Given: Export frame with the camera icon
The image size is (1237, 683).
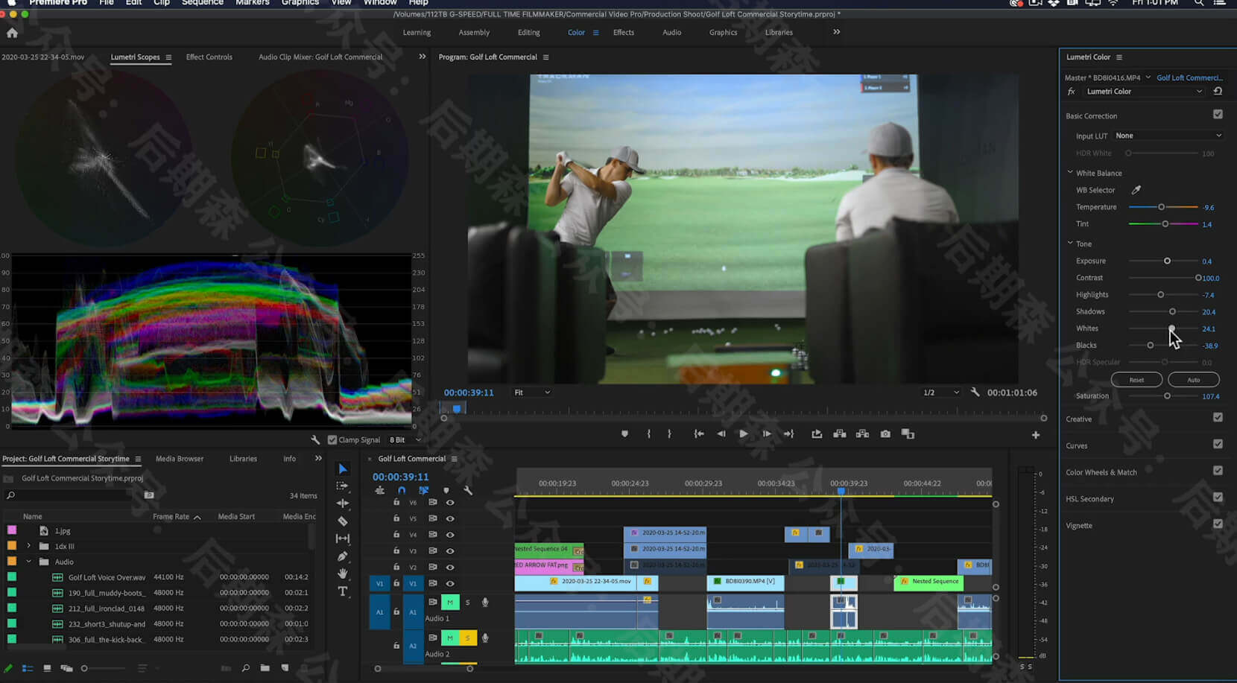Looking at the screenshot, I should 885,433.
